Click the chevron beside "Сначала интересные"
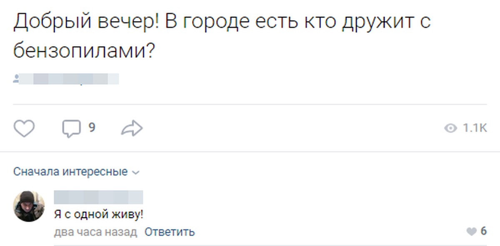Viewport: 500px width, 246px height. point(135,172)
